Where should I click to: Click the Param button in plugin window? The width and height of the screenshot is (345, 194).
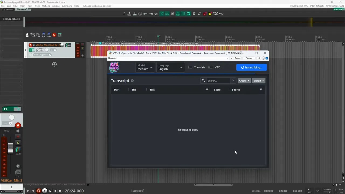pos(237,58)
